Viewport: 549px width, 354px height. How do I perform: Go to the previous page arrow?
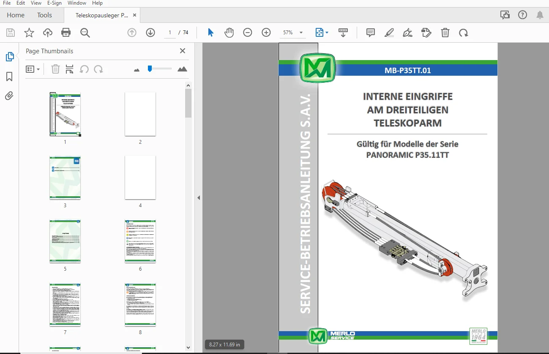tap(132, 33)
